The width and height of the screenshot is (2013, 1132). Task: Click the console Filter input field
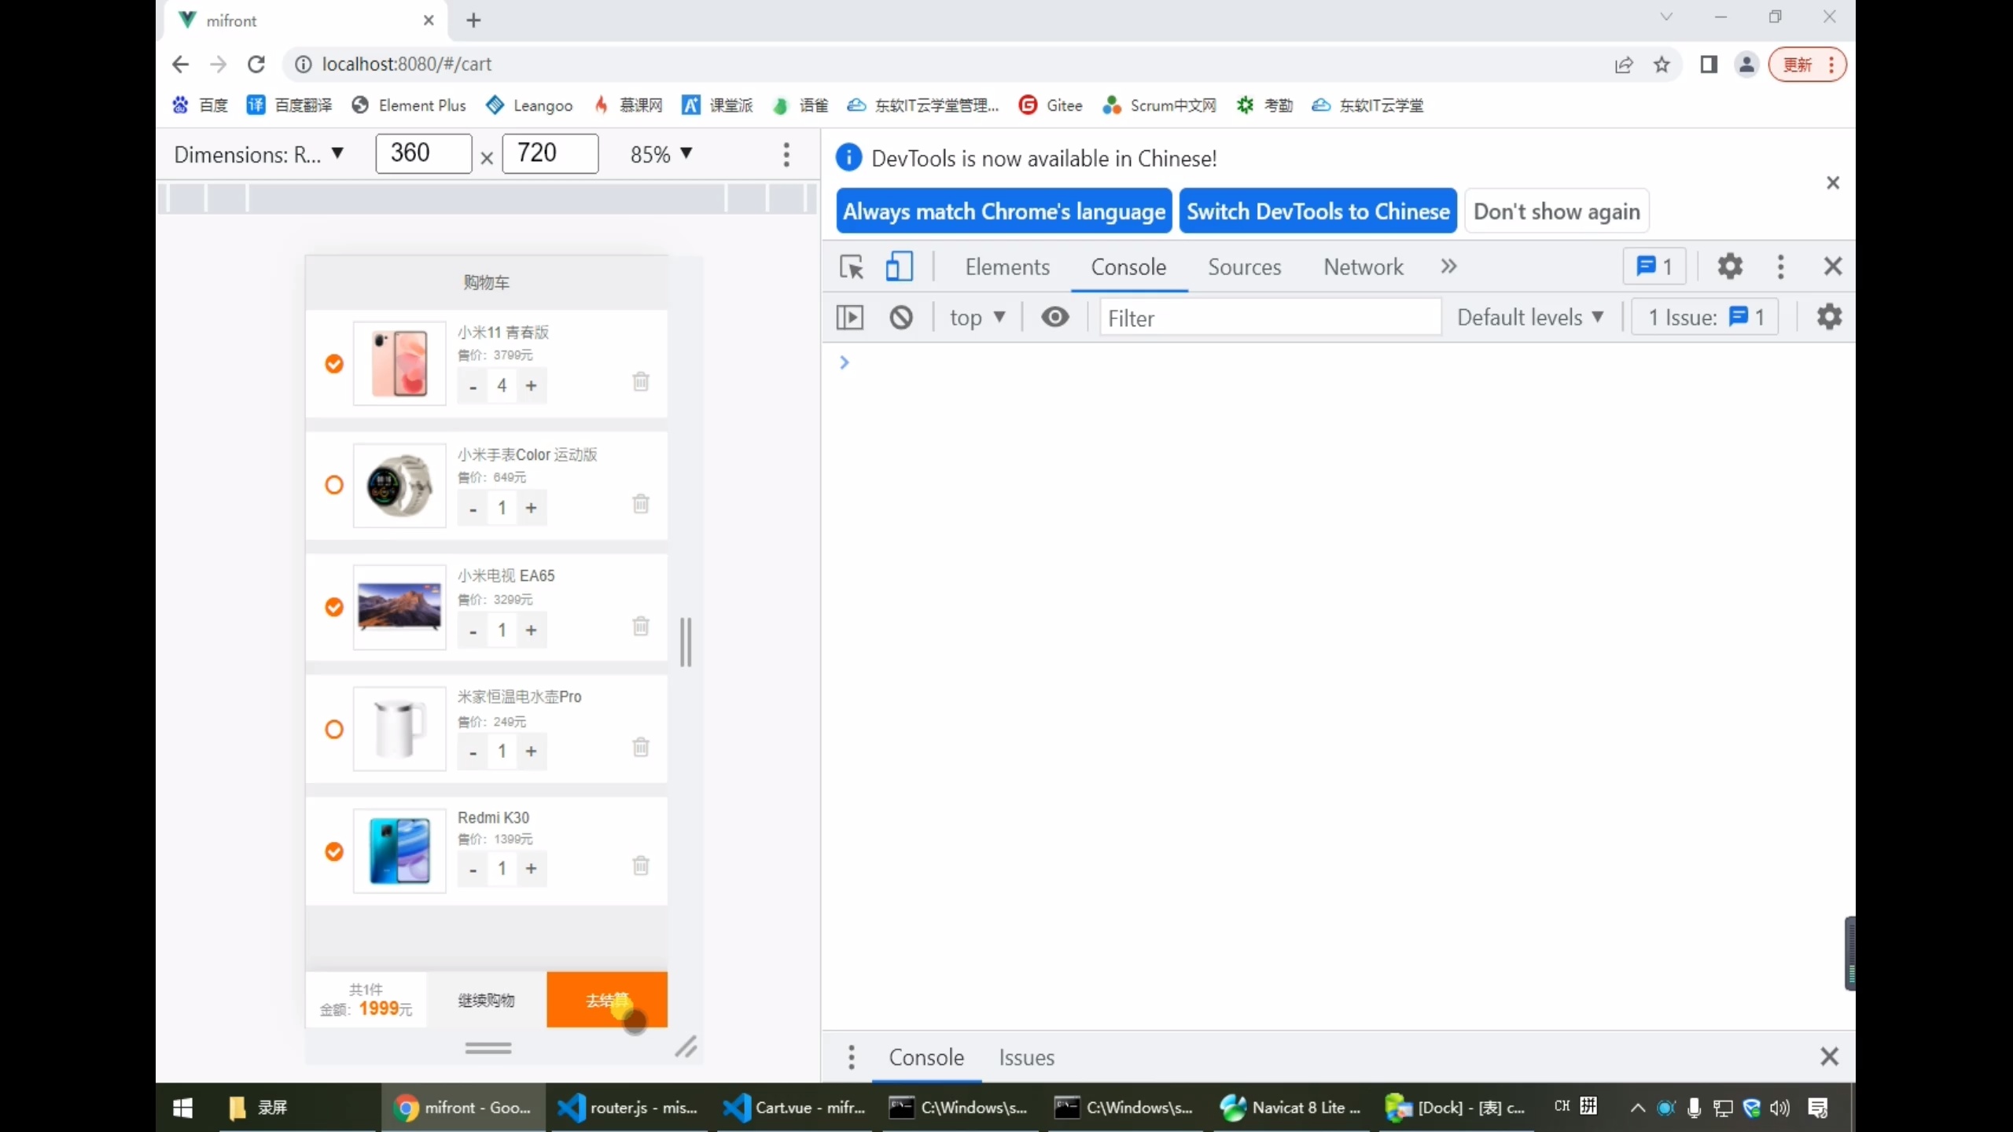click(1269, 318)
